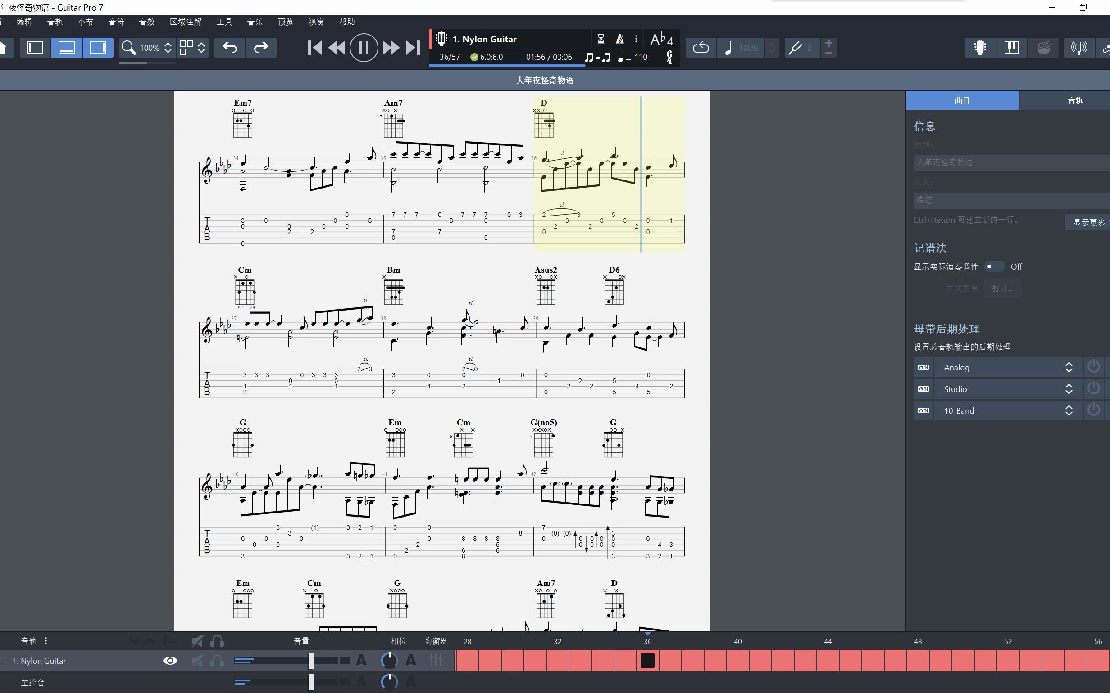Toggle Nylon Guitar track visibility eye
1110x693 pixels.
[170, 661]
